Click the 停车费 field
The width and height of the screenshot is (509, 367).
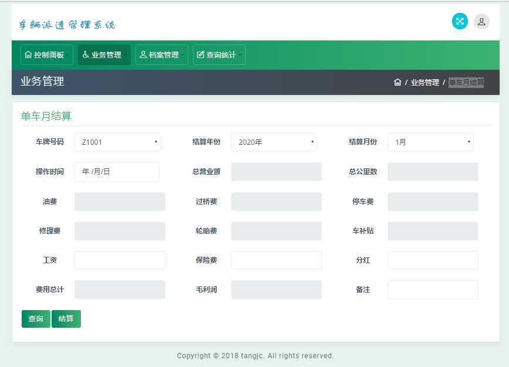click(433, 202)
